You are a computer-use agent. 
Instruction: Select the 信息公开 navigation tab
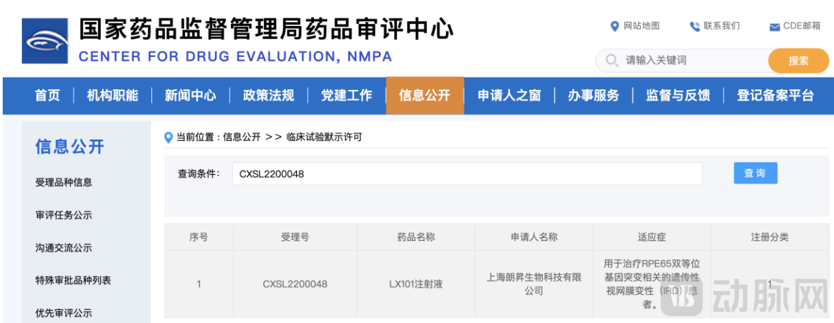click(425, 95)
